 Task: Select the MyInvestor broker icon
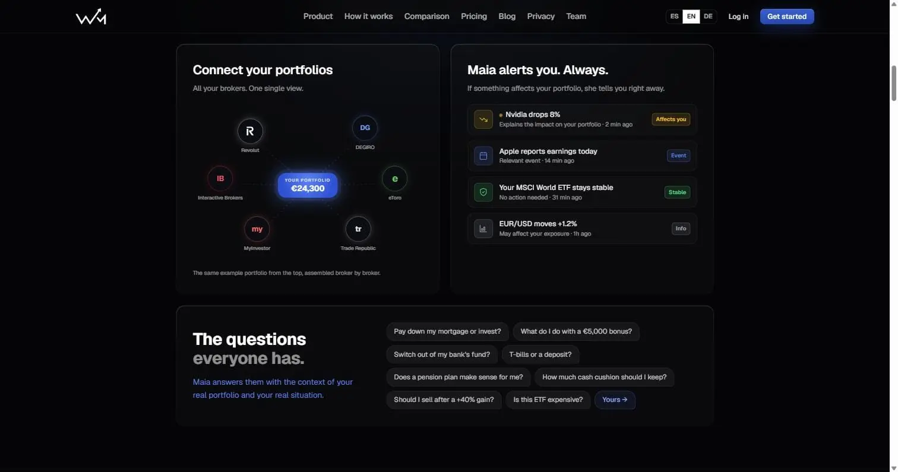click(257, 229)
